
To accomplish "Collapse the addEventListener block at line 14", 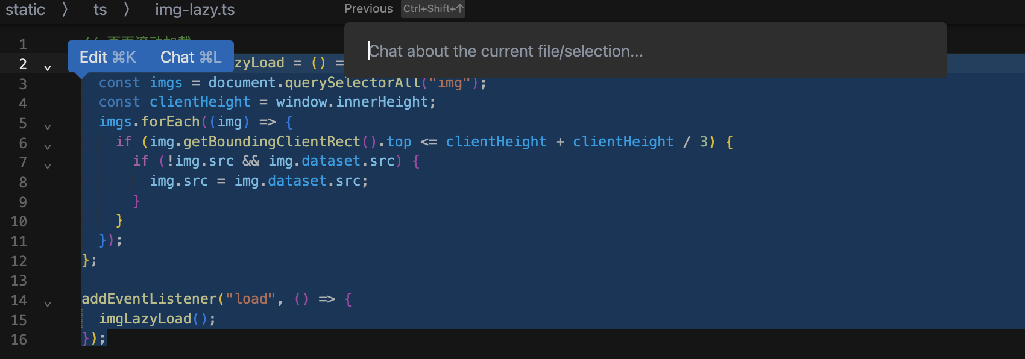I will (x=48, y=305).
